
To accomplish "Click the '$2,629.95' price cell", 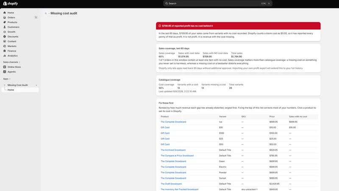I will tap(274, 184).
